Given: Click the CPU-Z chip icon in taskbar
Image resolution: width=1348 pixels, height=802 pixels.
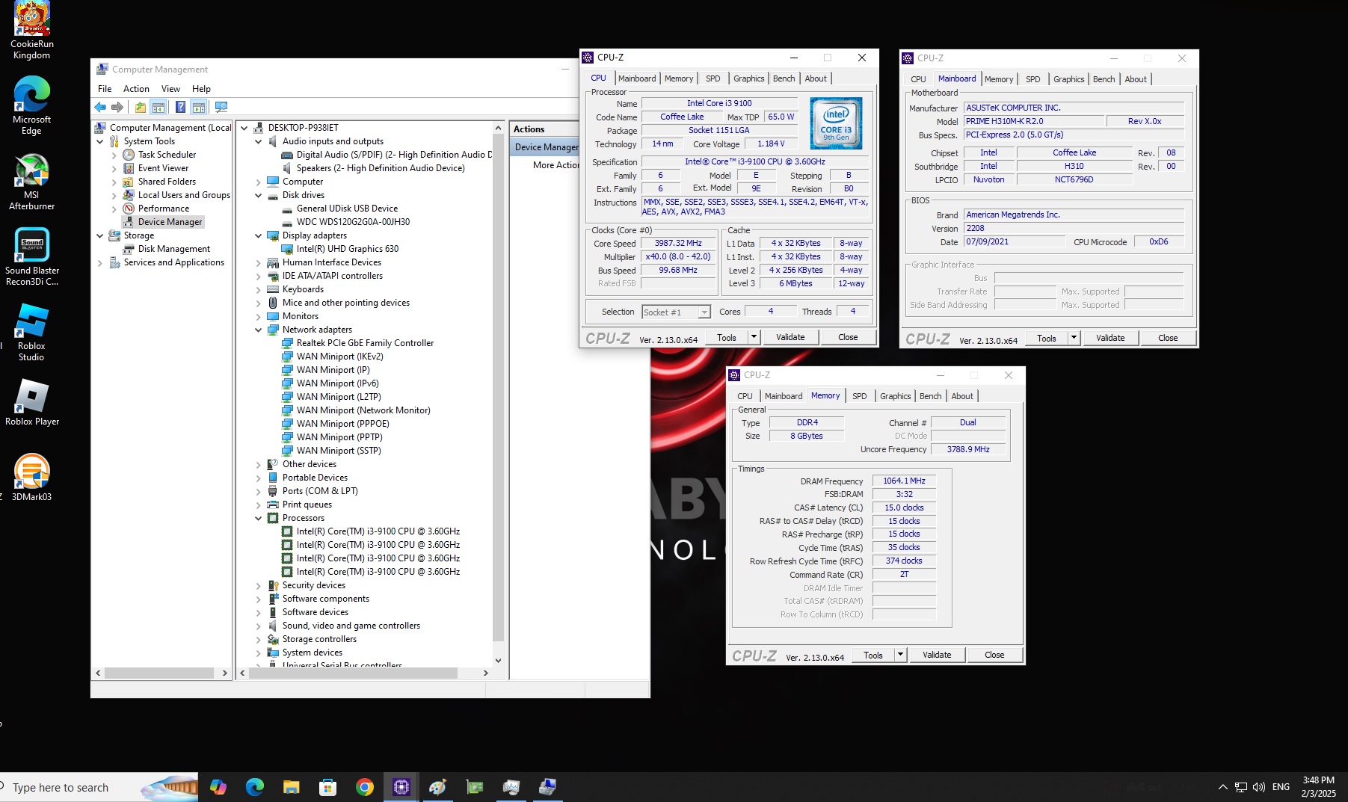Looking at the screenshot, I should point(401,787).
